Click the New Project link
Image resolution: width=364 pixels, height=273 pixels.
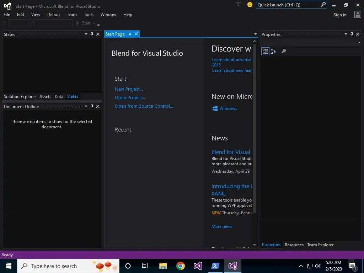tap(129, 89)
